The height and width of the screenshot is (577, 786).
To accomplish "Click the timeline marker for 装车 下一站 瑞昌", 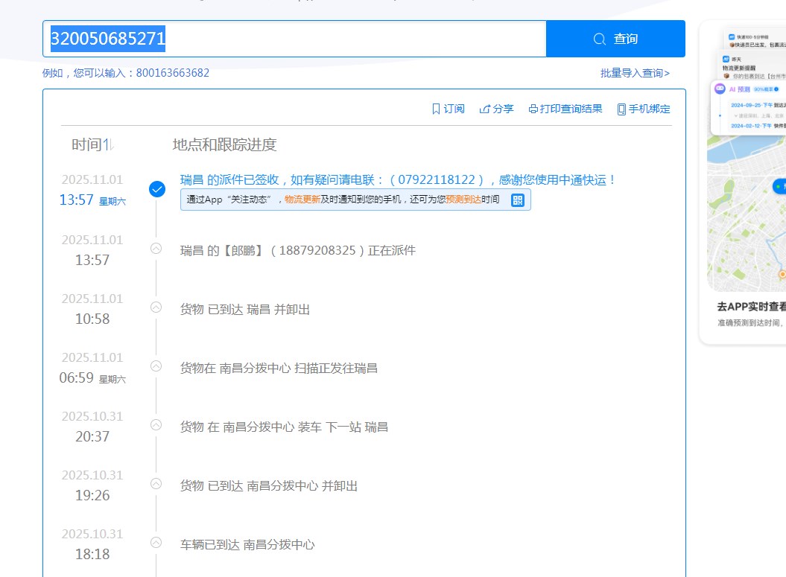I will click(x=156, y=425).
